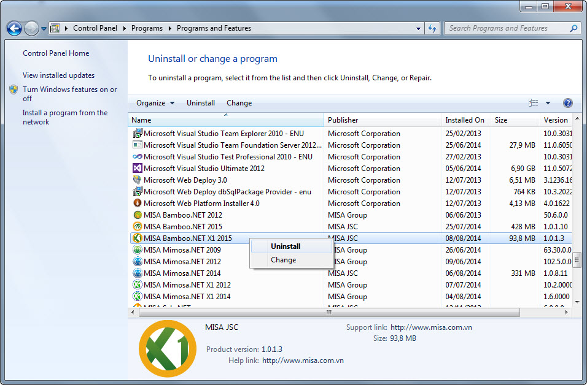Click the Control Panel icon in address bar
The width and height of the screenshot is (587, 385).
click(55, 28)
